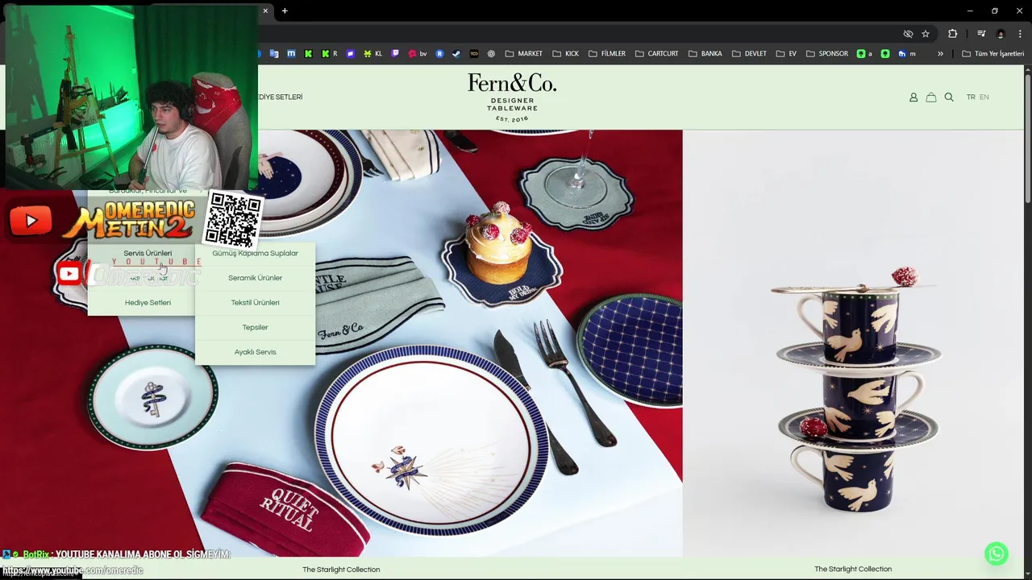Open the bv bookmark
Image resolution: width=1032 pixels, height=580 pixels.
[418, 54]
